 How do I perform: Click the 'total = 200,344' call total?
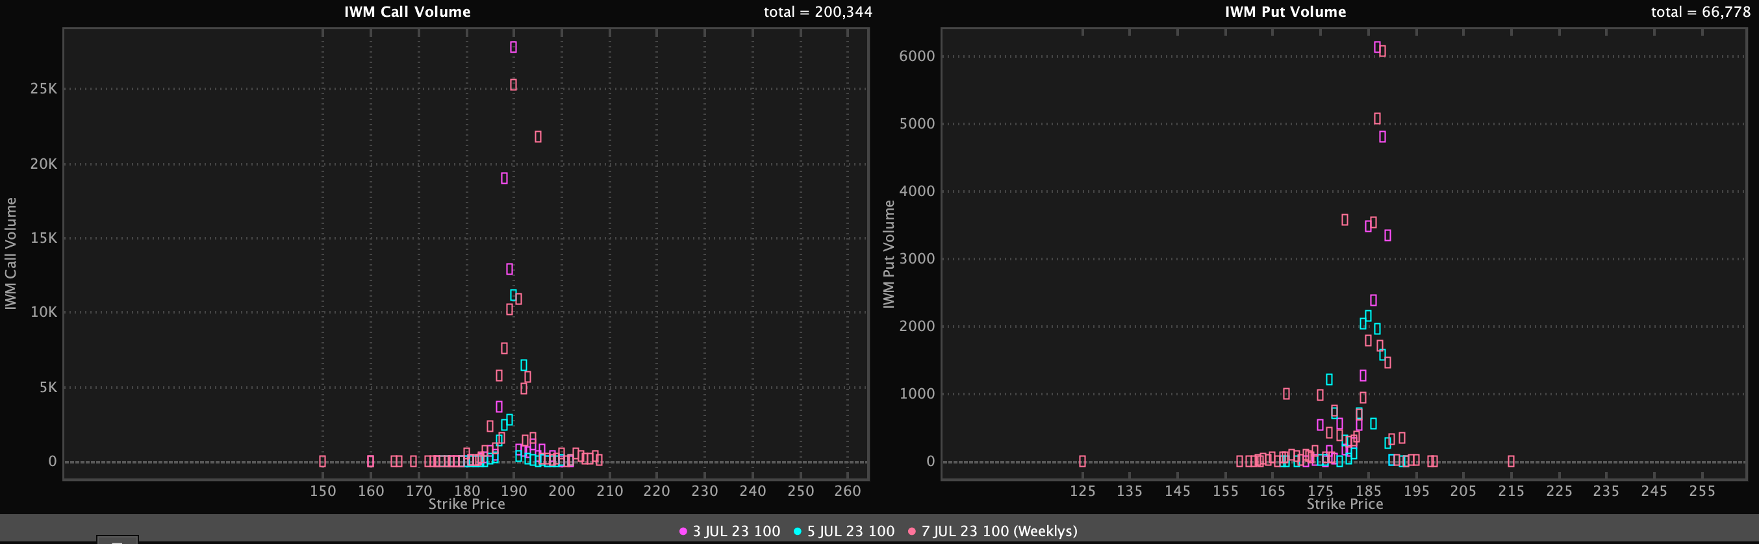[818, 12]
